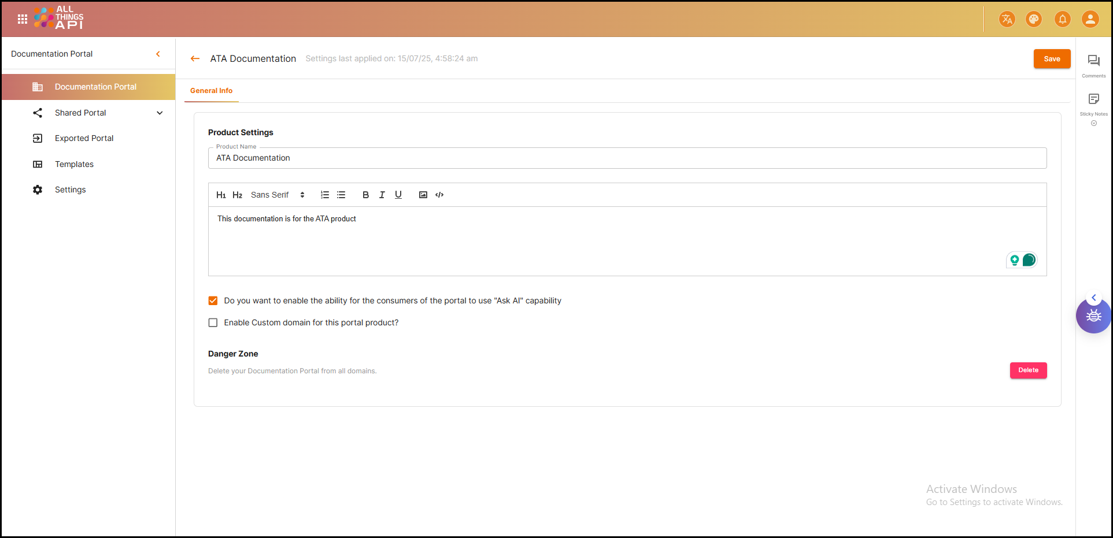Click the Product Name input field

627,158
